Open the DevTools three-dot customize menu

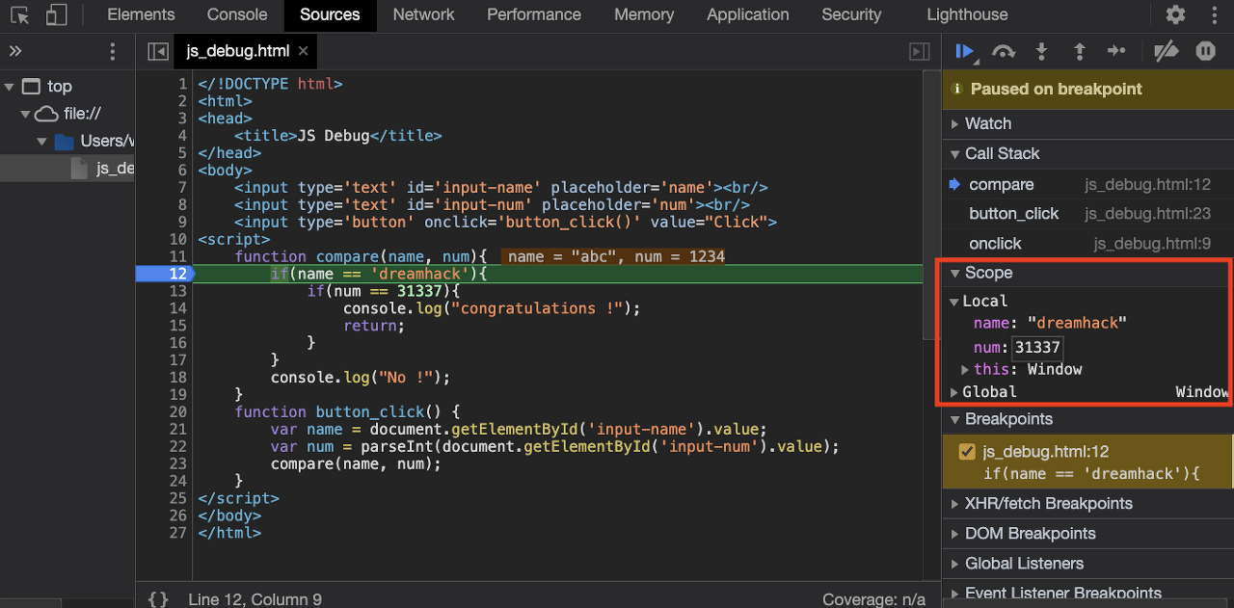click(1213, 14)
